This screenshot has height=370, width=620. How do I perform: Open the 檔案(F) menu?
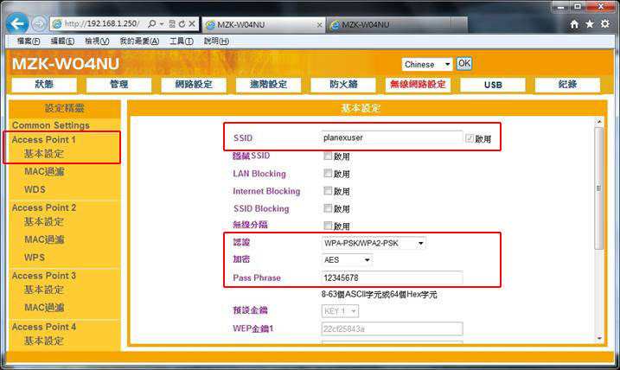(29, 41)
